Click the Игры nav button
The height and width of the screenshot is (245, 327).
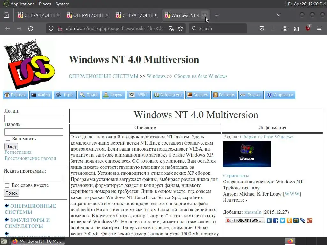click(x=65, y=95)
